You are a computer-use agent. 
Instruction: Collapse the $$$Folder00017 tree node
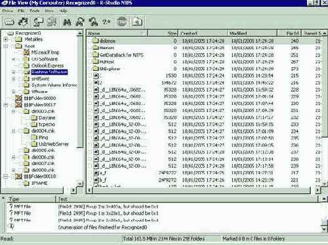pyautogui.click(x=6, y=105)
